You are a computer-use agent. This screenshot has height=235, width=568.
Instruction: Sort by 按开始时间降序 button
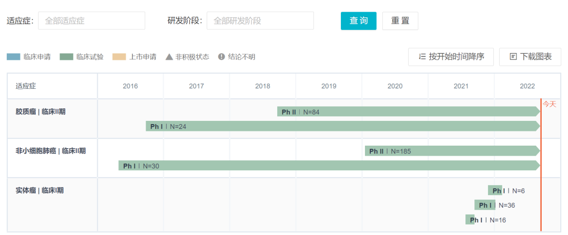tap(451, 57)
